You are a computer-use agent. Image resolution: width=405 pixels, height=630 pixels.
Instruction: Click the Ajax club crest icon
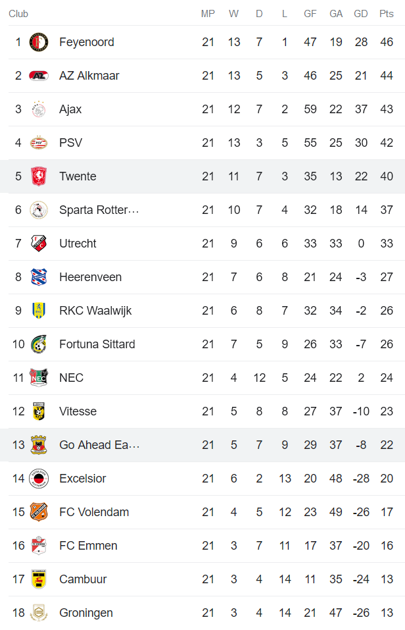click(39, 109)
